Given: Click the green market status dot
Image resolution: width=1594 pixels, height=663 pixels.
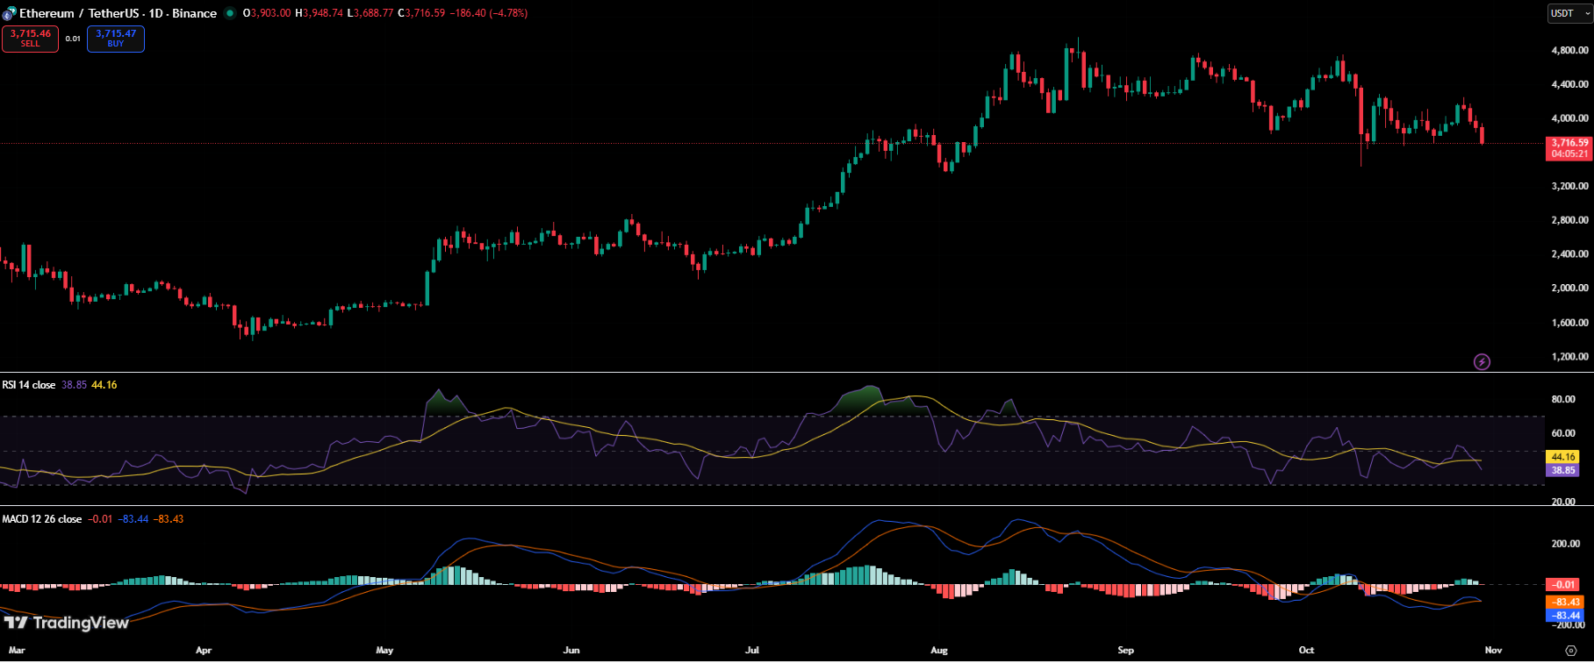Looking at the screenshot, I should pos(230,13).
